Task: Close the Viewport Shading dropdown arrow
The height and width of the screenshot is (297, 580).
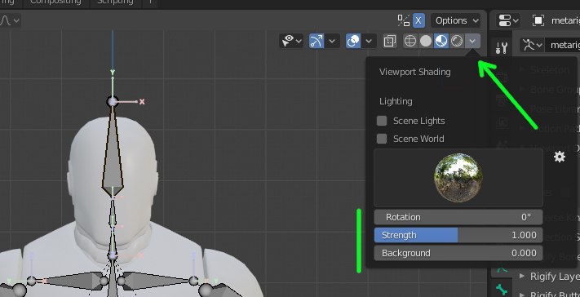Action: (x=472, y=41)
